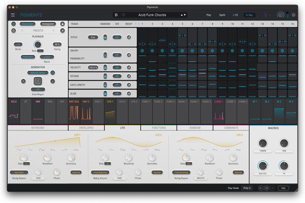
Task: Switch to the FX view tab
Action: [235, 15]
